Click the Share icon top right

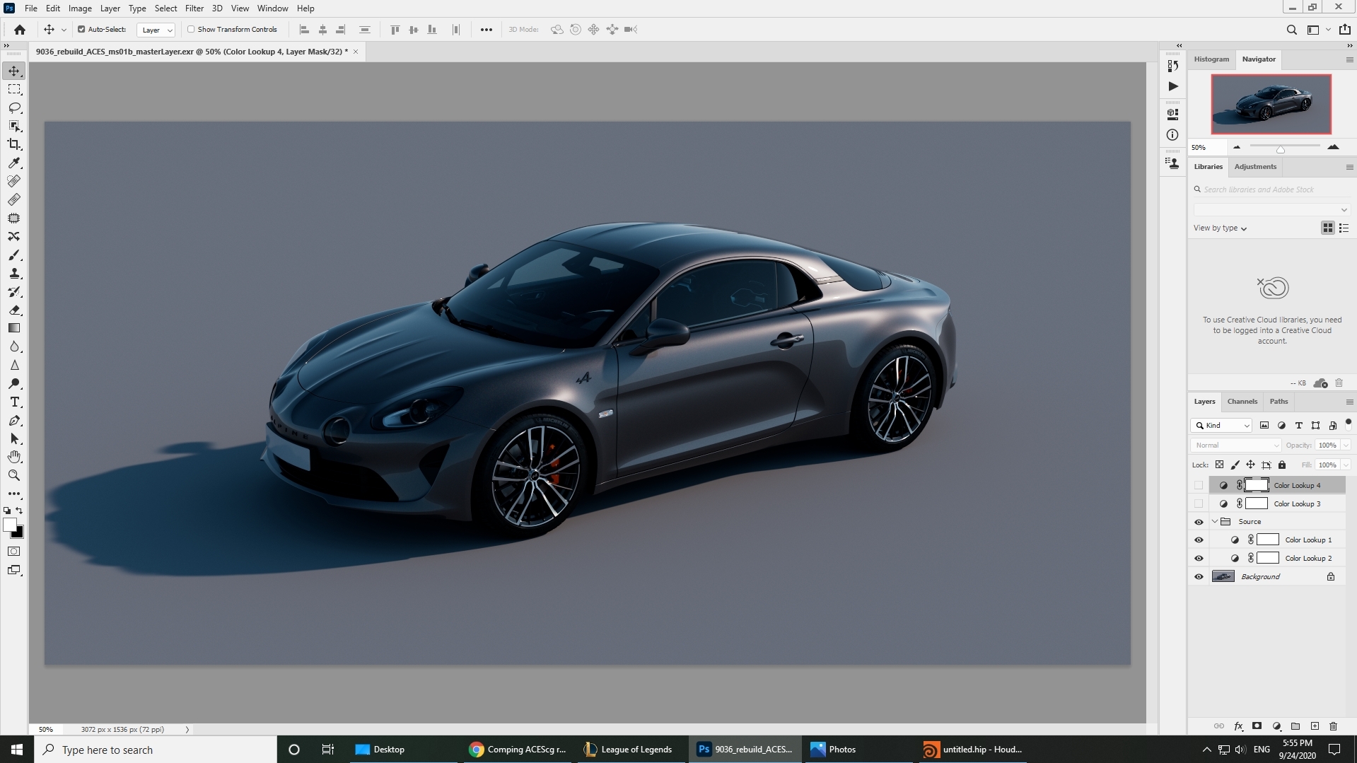(1345, 30)
